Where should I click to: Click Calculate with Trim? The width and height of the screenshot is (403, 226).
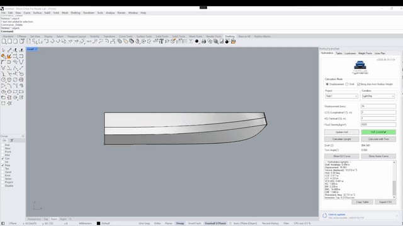tap(378, 139)
